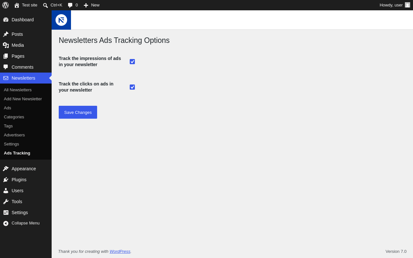
Task: Open the Dashboard menu
Action: (26, 20)
